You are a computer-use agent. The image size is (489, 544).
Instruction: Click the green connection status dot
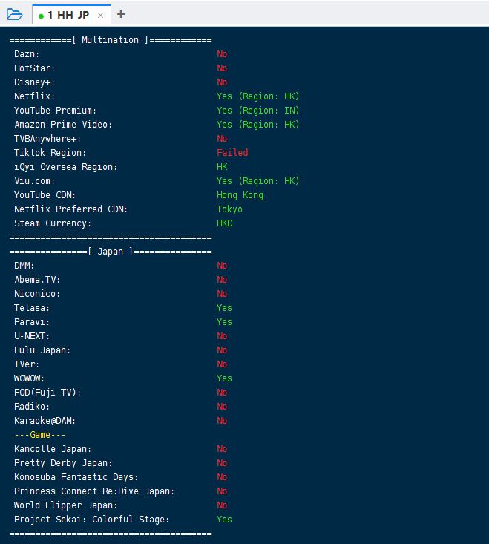pyautogui.click(x=41, y=16)
